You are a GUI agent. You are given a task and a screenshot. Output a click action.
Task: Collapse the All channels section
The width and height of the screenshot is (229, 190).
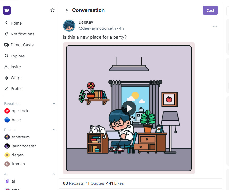coord(54,174)
